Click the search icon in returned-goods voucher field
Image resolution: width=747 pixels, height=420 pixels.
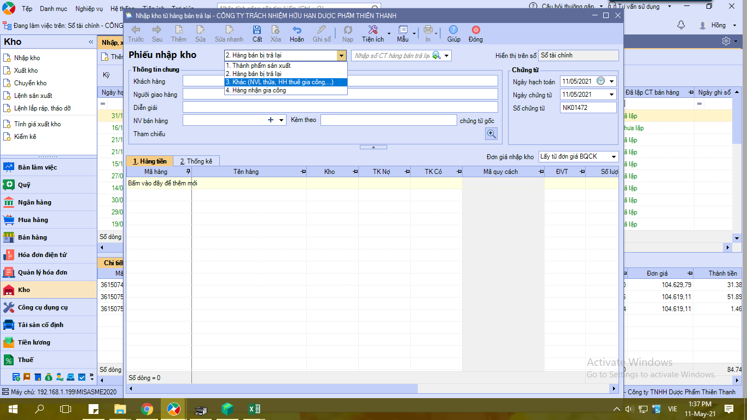[436, 55]
